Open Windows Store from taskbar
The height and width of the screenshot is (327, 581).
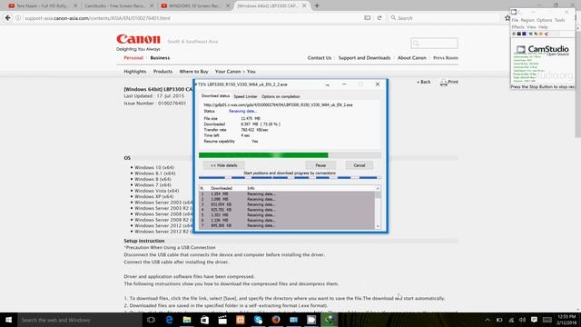pos(204,320)
